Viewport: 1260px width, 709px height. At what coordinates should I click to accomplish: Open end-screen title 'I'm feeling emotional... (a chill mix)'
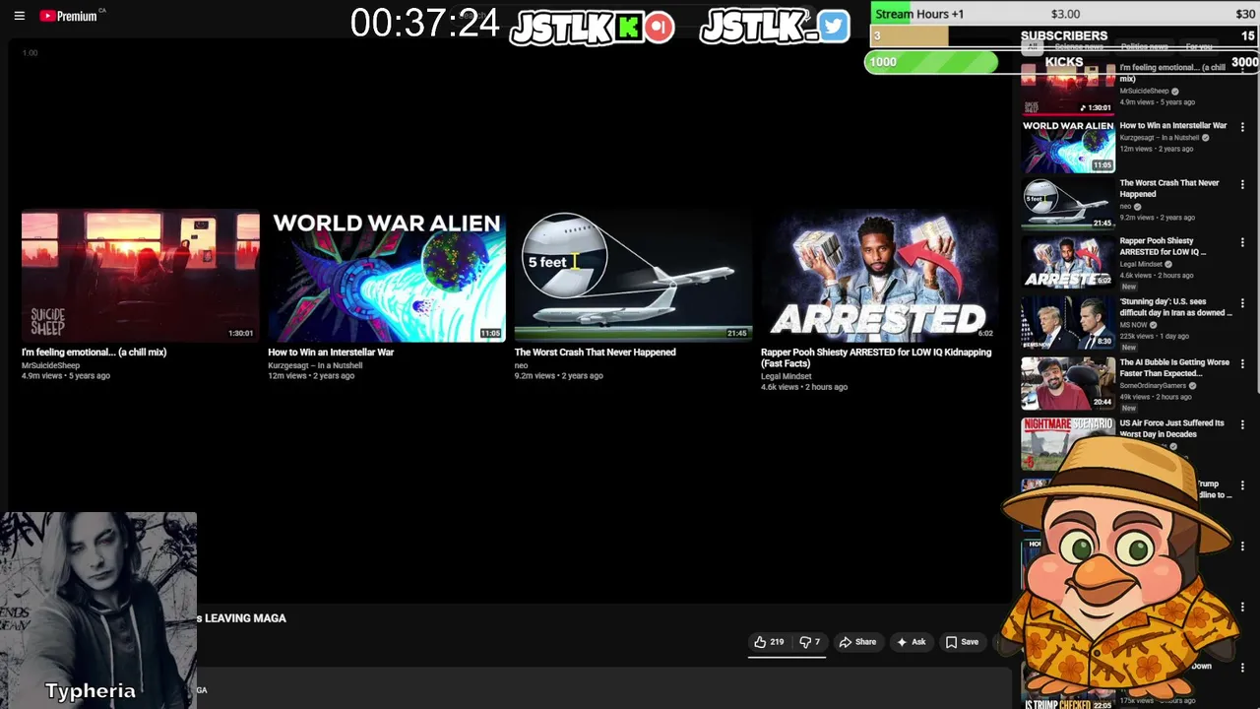pyautogui.click(x=94, y=352)
